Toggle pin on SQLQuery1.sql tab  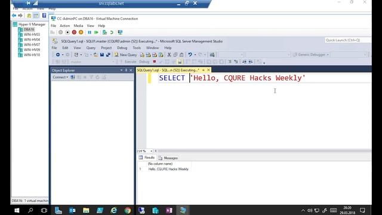(203, 70)
